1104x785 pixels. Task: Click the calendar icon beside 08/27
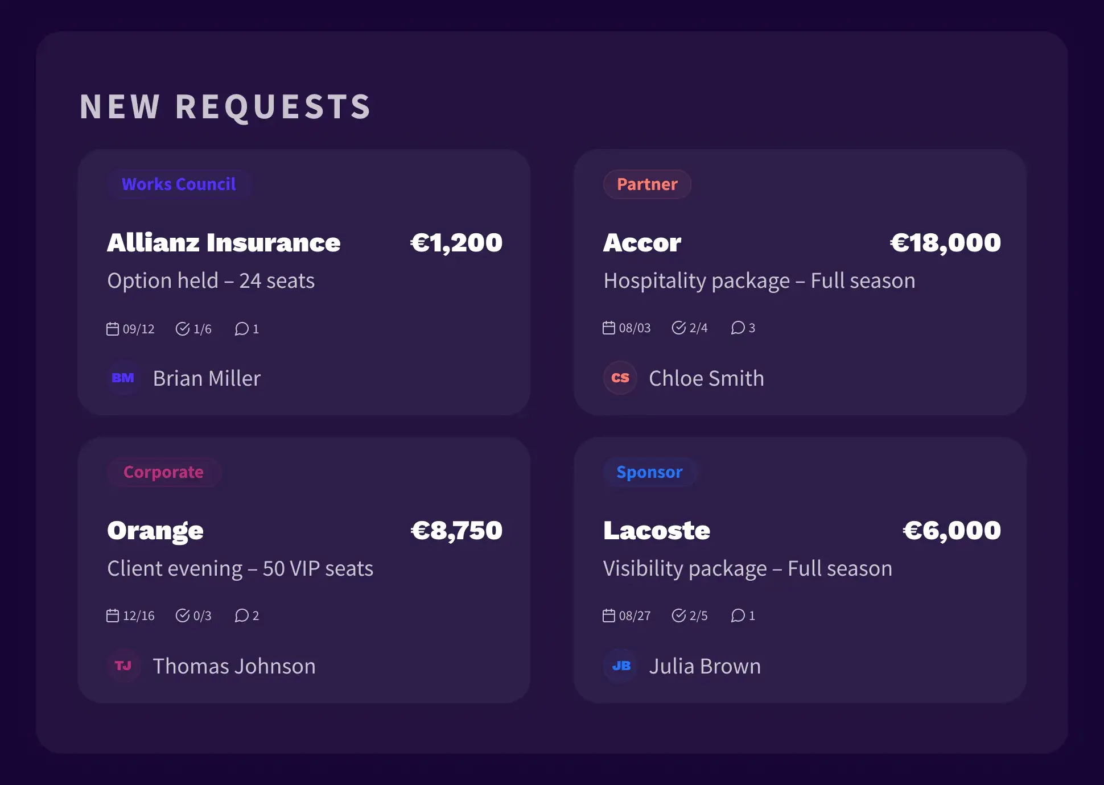(609, 615)
